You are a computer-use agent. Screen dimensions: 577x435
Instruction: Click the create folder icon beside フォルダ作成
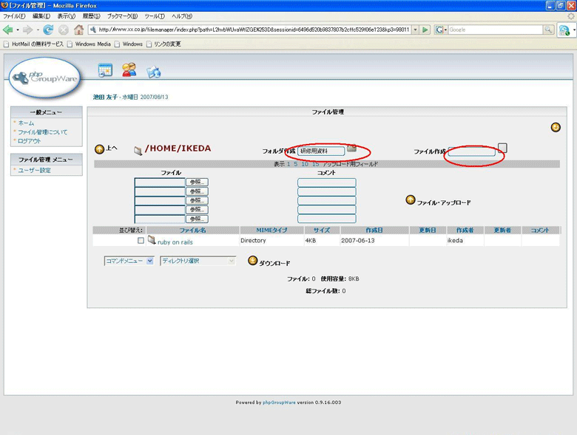click(351, 148)
